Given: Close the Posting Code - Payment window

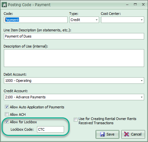Looking at the screenshot, I should [x=143, y=5].
